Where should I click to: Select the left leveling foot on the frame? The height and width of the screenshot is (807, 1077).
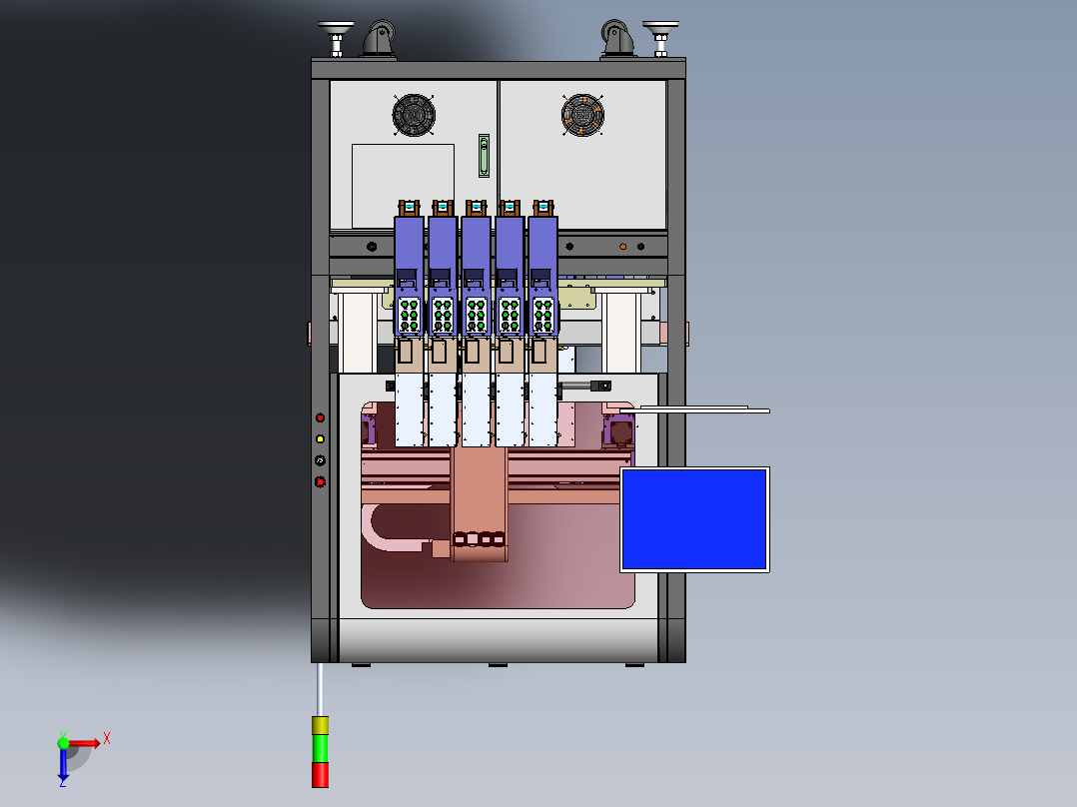(336, 39)
